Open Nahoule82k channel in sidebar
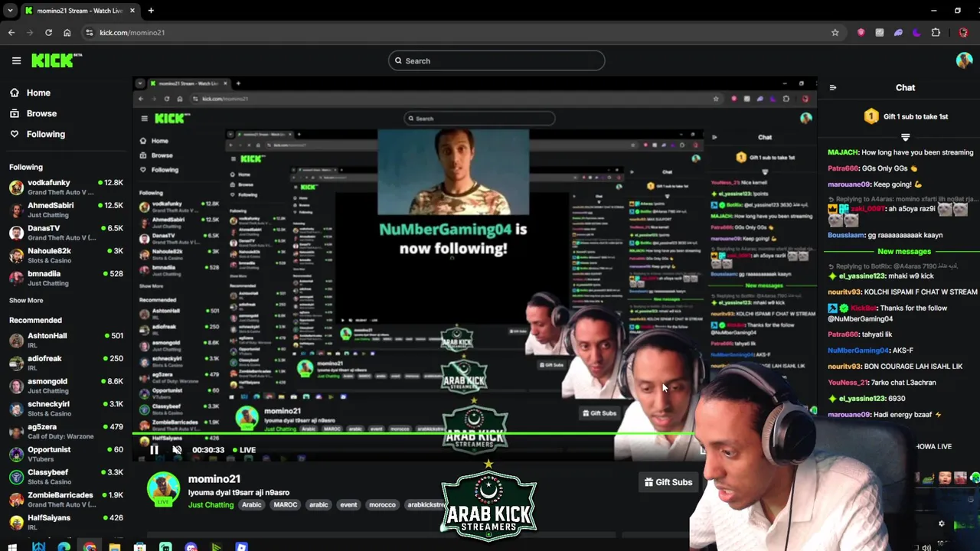 pyautogui.click(x=66, y=256)
